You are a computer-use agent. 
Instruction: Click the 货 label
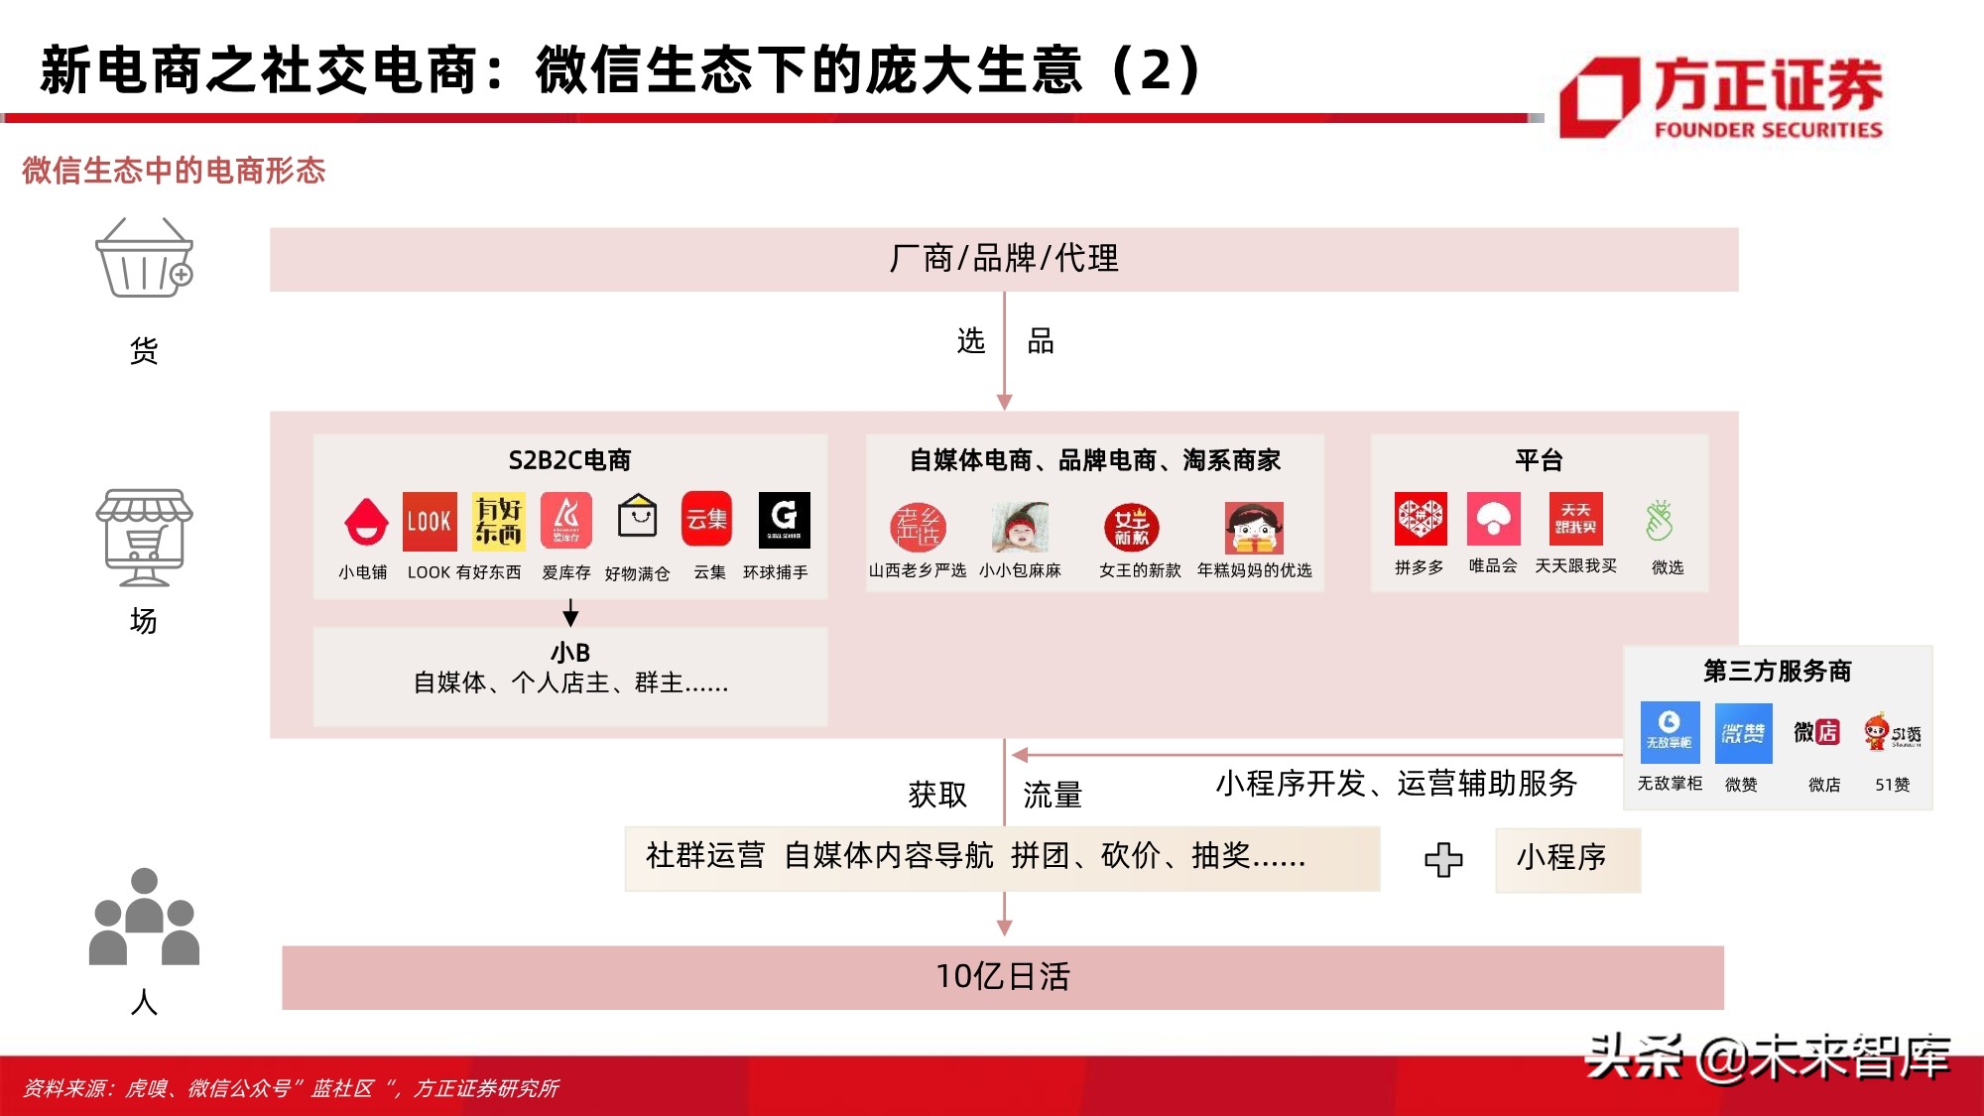click(x=145, y=350)
